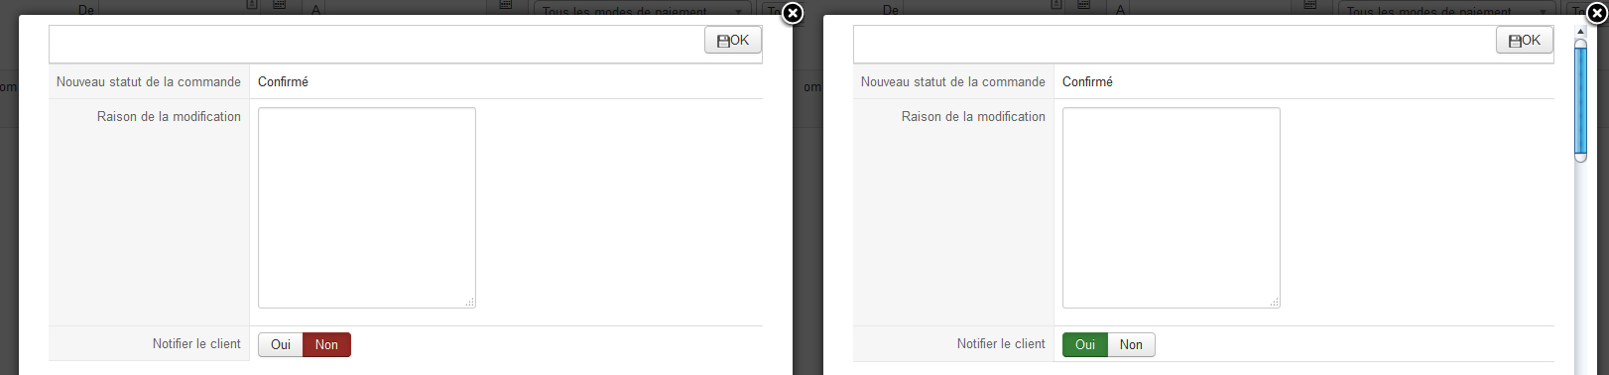The height and width of the screenshot is (375, 1609).
Task: Click scrollbar up arrow in right dialog
Action: tap(1581, 32)
